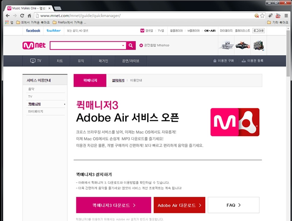Open the browser home page icon
Image resolution: width=292 pixels, height=221 pixels.
click(x=30, y=16)
